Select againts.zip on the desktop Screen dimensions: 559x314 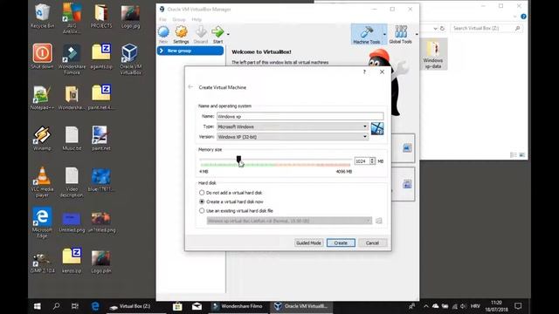(x=101, y=56)
